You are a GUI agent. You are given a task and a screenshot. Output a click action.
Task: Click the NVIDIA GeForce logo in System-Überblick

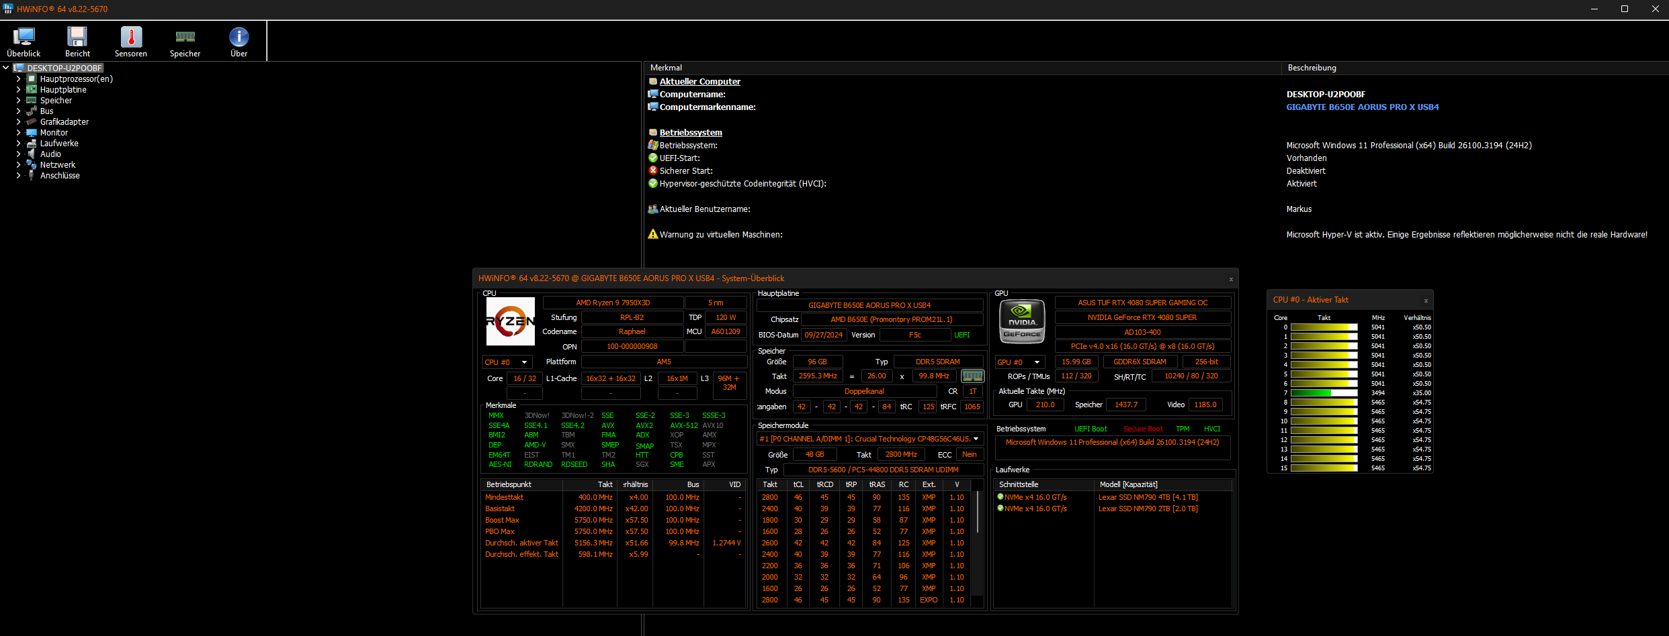(x=1023, y=321)
